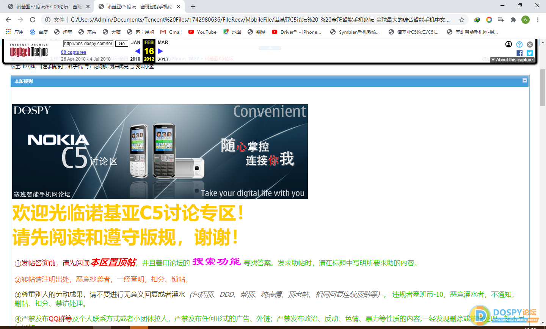The height and width of the screenshot is (329, 546).
Task: Go to previous capture with left blue arrow
Action: 138,51
